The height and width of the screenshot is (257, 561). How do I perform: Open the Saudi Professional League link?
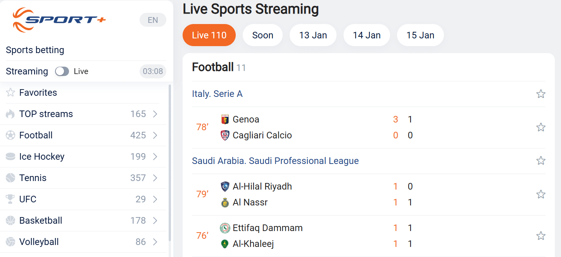click(x=275, y=161)
